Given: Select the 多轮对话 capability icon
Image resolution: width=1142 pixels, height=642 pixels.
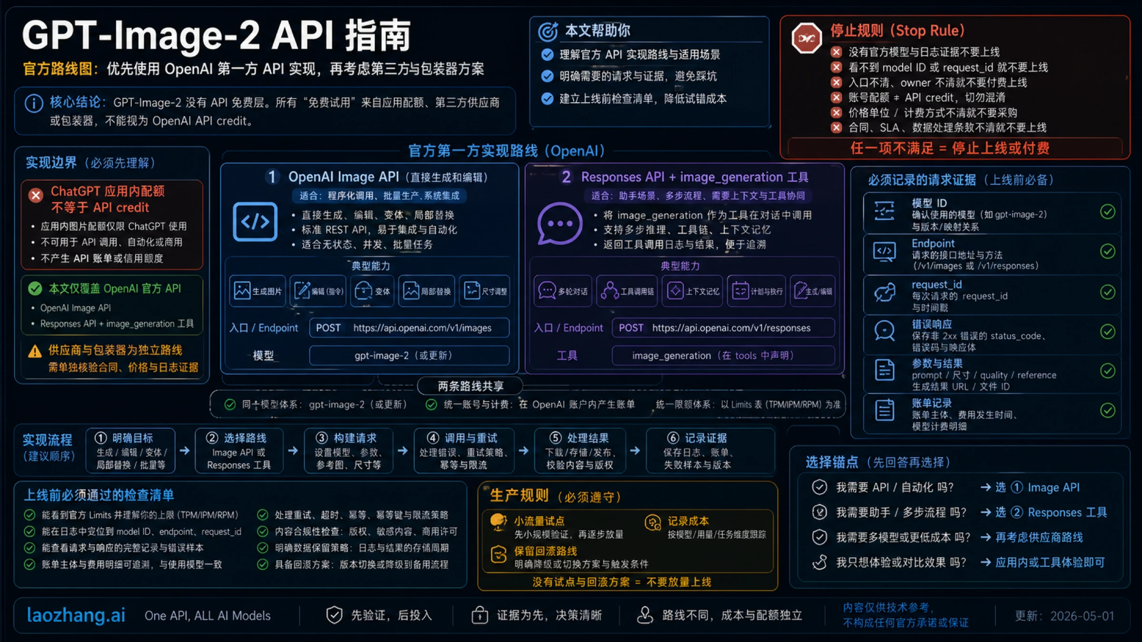Looking at the screenshot, I should coord(547,291).
